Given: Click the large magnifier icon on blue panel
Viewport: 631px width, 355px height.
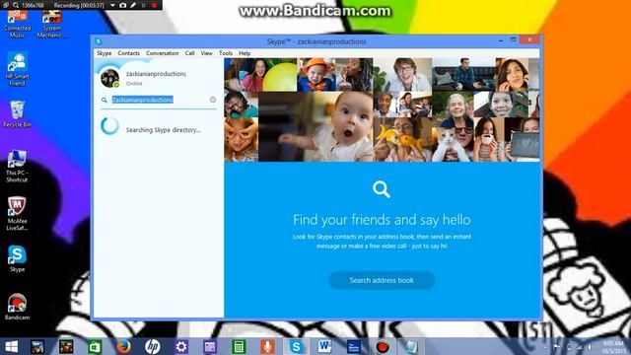Looking at the screenshot, I should (382, 189).
